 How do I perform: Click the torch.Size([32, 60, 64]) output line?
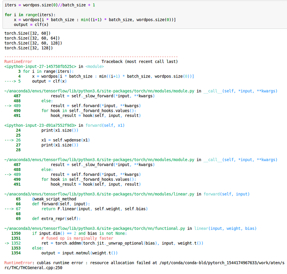[x=32, y=38]
